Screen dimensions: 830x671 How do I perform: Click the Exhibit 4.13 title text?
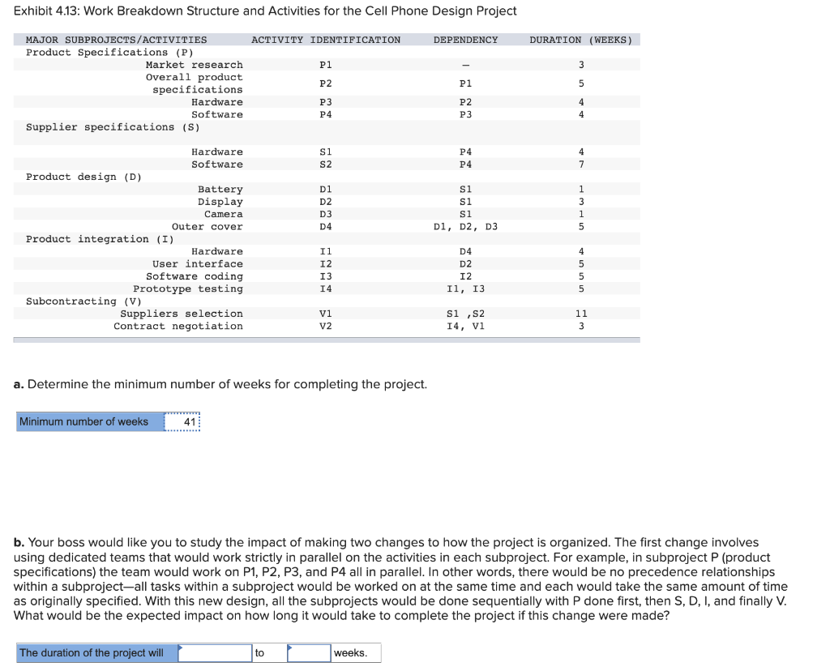[265, 11]
